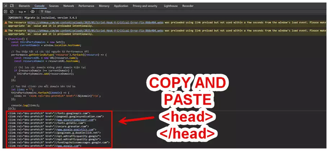Click the console.log(links); line
The width and height of the screenshot is (329, 151).
coord(26,105)
